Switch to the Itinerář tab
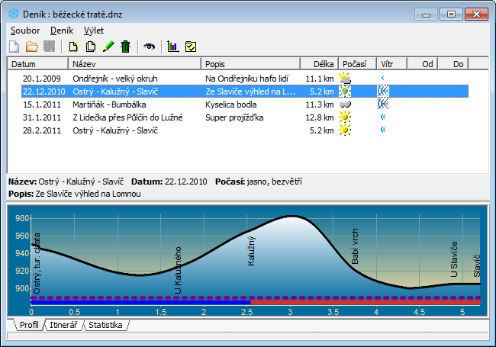Screen dimensions: 496x347 click(x=63, y=326)
